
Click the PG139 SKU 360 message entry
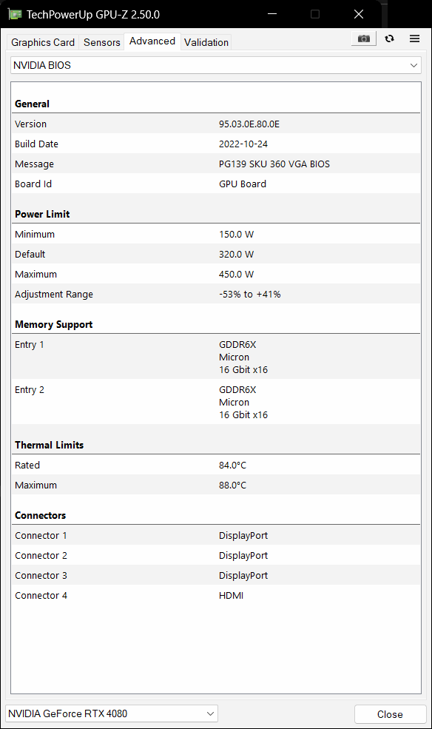[x=274, y=164]
